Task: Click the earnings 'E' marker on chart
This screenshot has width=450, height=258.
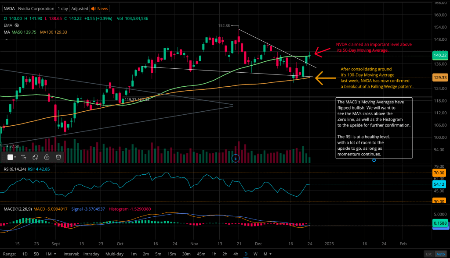Action: click(x=236, y=158)
